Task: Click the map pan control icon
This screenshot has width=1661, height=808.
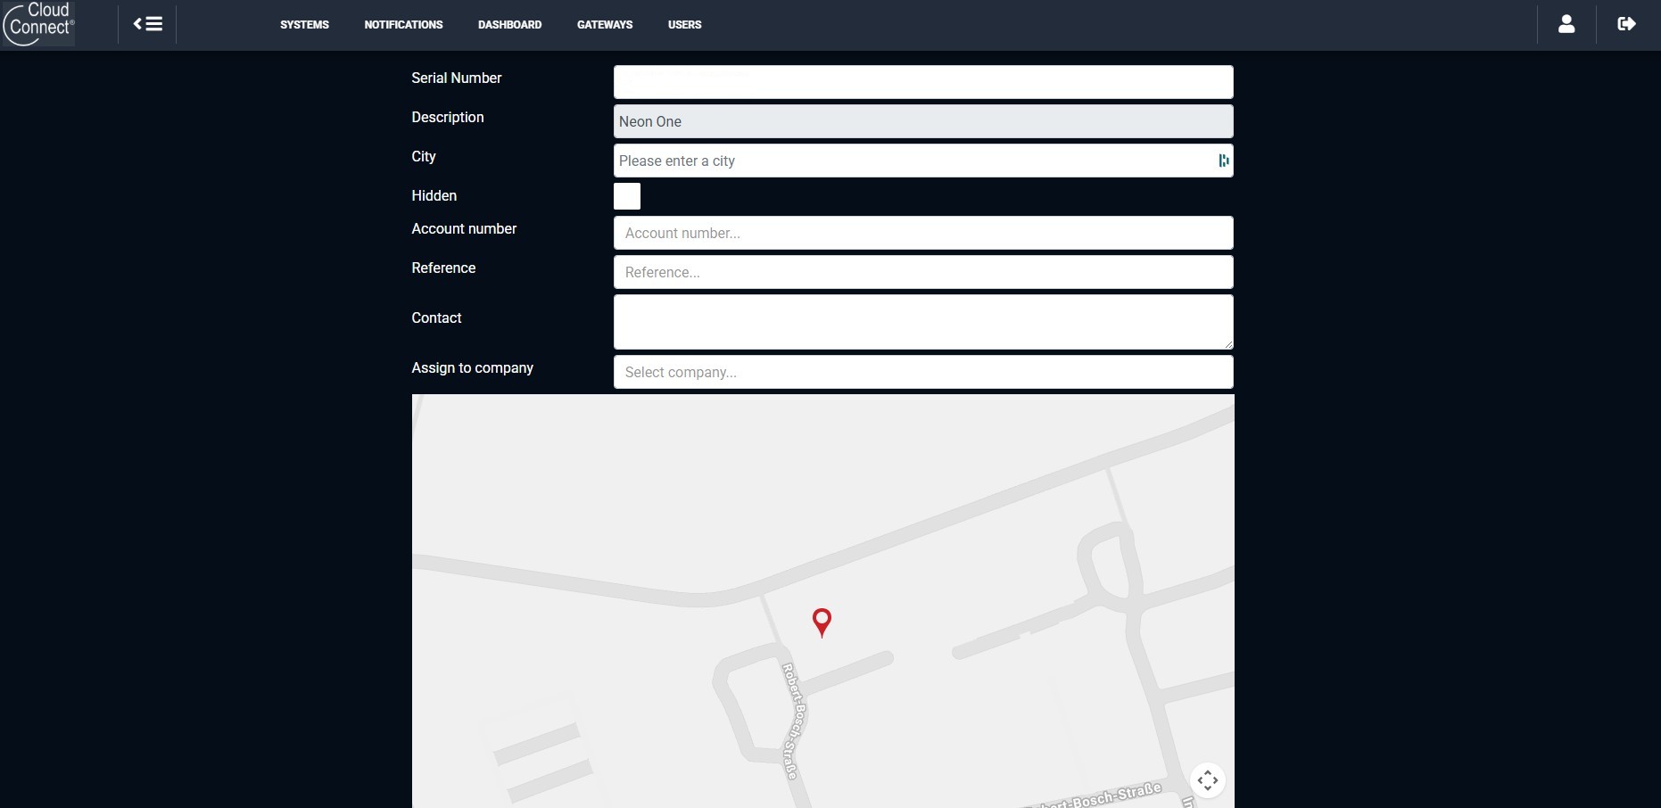Action: (x=1208, y=780)
